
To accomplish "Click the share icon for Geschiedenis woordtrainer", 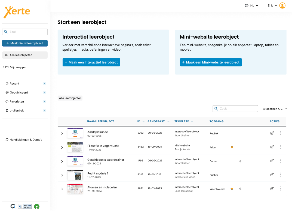I will (240, 161).
